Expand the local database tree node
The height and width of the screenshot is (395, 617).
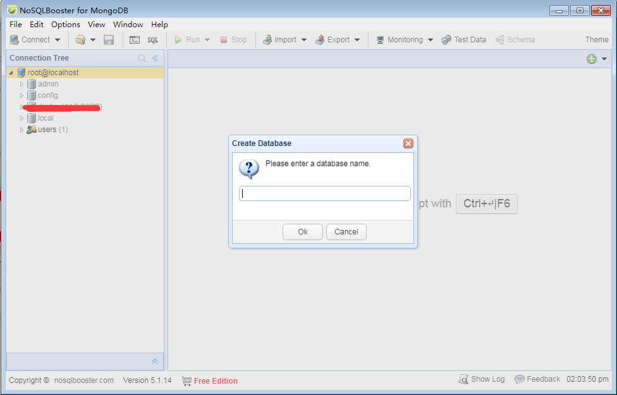click(x=21, y=118)
